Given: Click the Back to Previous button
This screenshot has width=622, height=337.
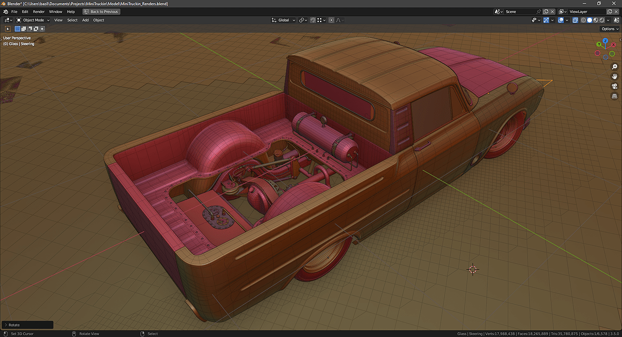Looking at the screenshot, I should tap(101, 12).
